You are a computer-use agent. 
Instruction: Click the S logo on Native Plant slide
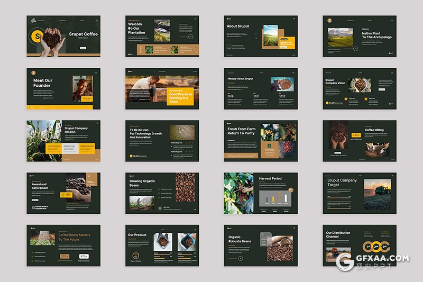click(x=329, y=21)
